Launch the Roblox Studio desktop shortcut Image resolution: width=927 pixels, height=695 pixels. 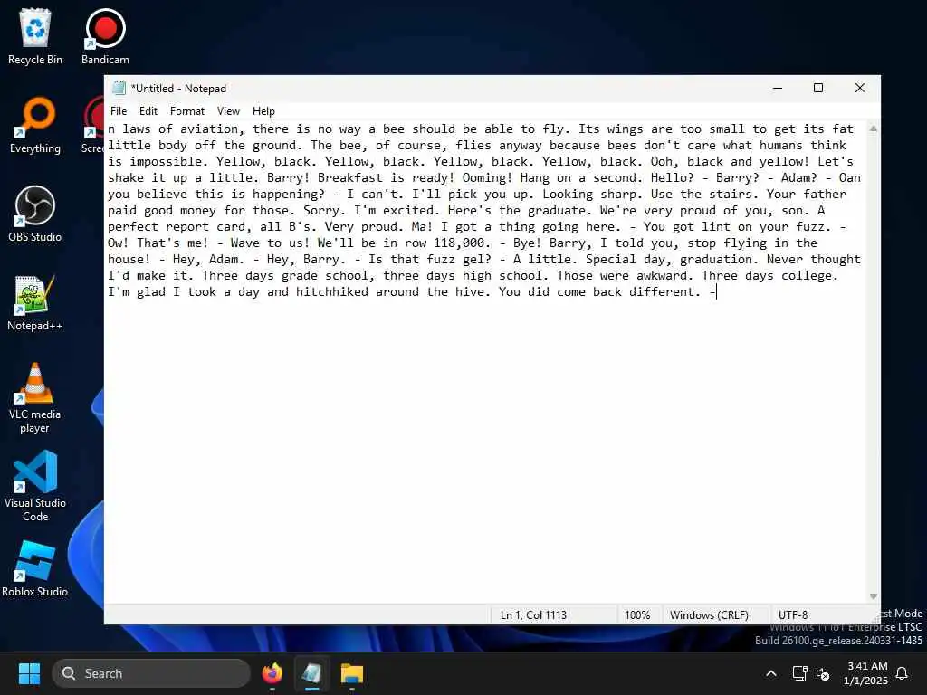(35, 568)
